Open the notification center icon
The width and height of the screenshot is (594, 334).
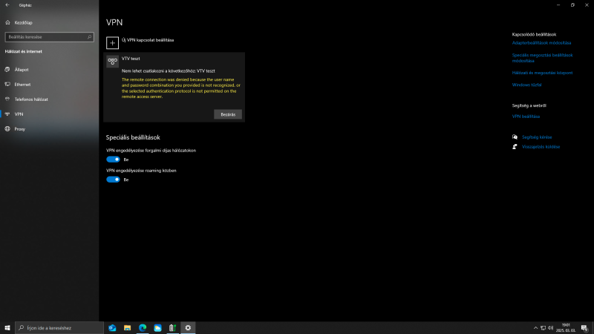click(584, 328)
